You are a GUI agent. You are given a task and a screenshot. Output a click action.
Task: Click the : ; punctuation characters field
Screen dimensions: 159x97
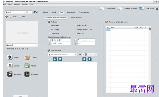click(x=86, y=44)
